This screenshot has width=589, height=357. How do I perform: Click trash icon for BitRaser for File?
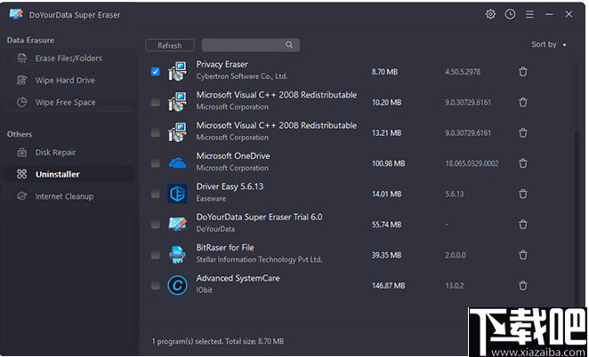coord(522,255)
